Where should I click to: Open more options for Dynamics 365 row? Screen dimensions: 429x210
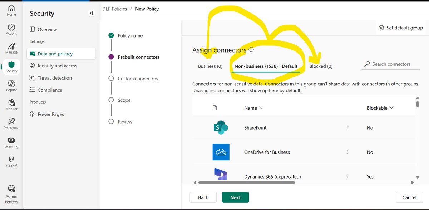pos(348,176)
